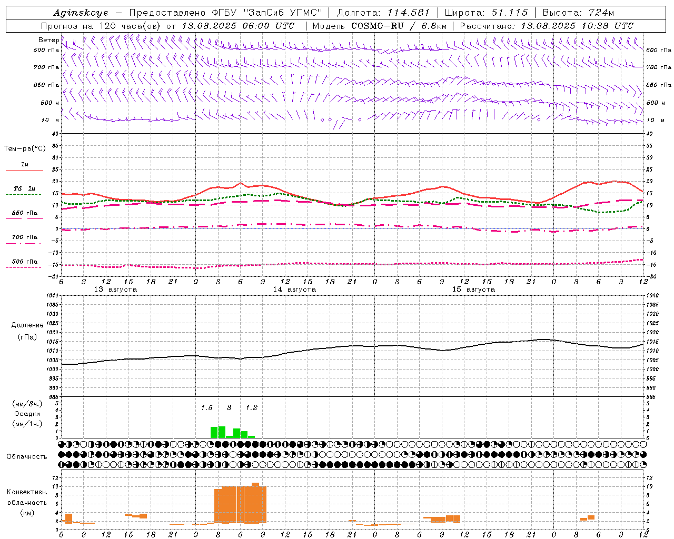Click the Рассчитано: 13.08.2025 10:38 UTC timestamp
Screen dimensions: 674x539
point(547,26)
